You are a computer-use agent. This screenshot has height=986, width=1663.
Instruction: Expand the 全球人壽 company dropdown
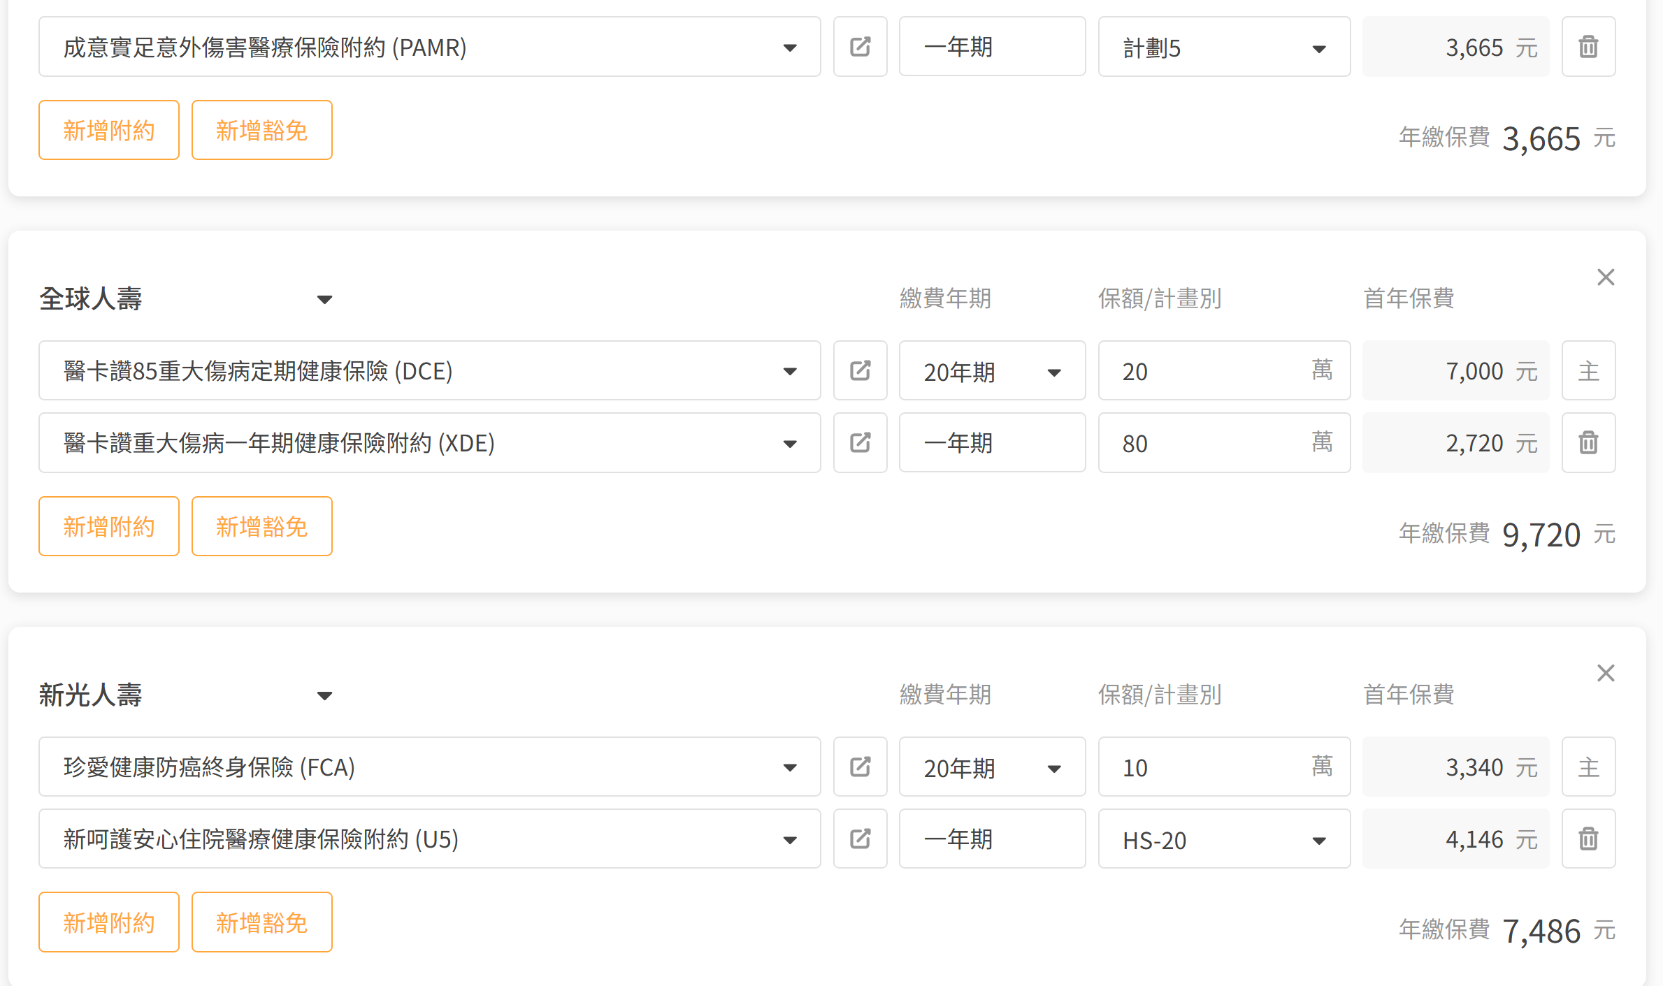[324, 300]
